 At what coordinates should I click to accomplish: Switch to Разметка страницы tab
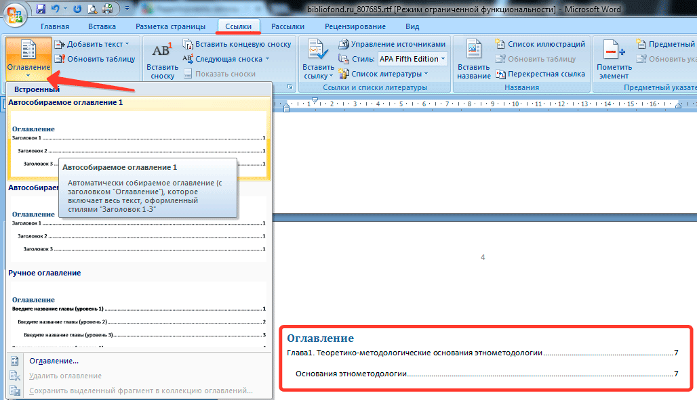[170, 26]
